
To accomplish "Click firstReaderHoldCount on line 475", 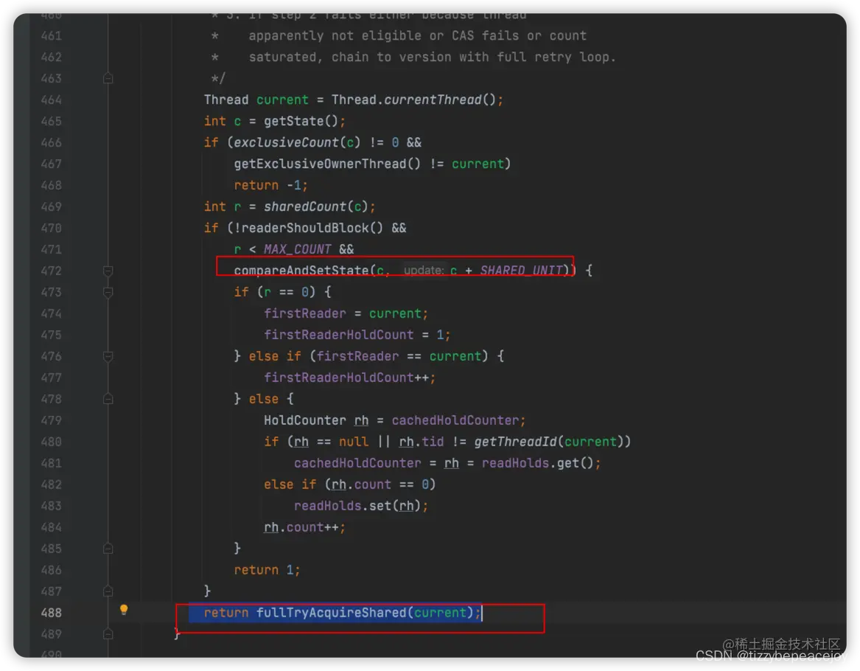I will coord(338,335).
